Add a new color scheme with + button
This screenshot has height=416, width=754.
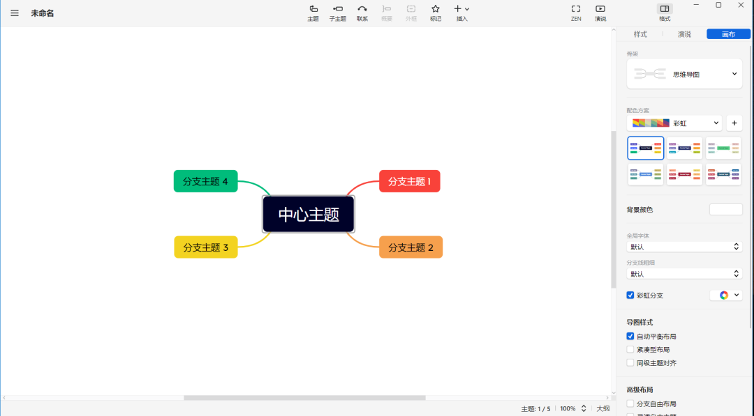click(734, 123)
